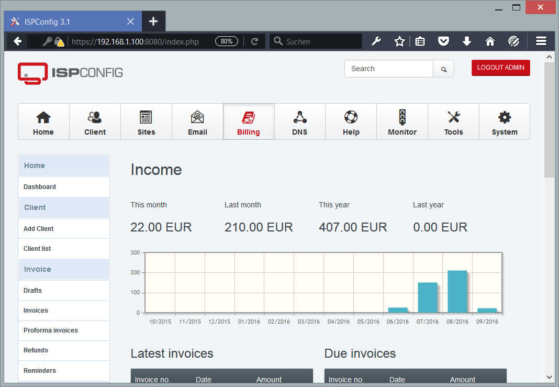Screen dimensions: 559x387
Task: Open the Firefox hamburger menu
Action: pos(541,41)
